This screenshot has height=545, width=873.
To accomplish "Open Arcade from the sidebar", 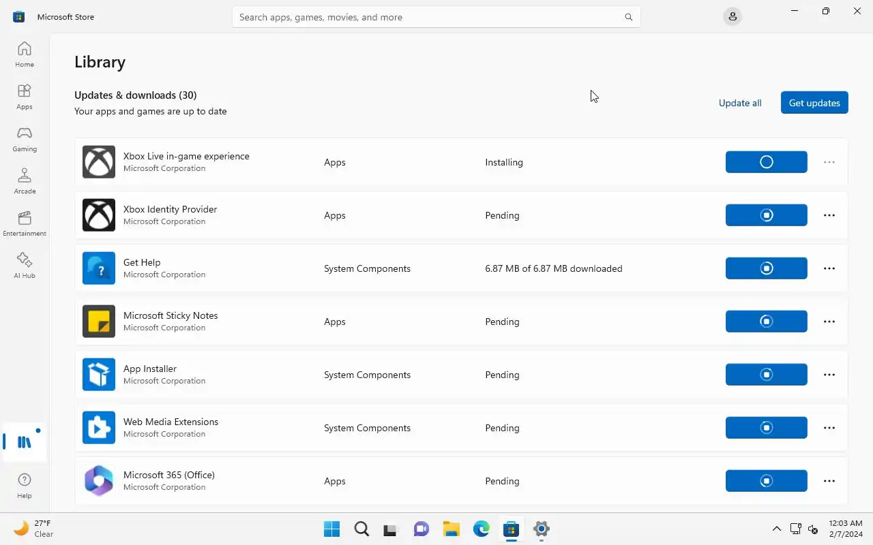I will coord(25,181).
